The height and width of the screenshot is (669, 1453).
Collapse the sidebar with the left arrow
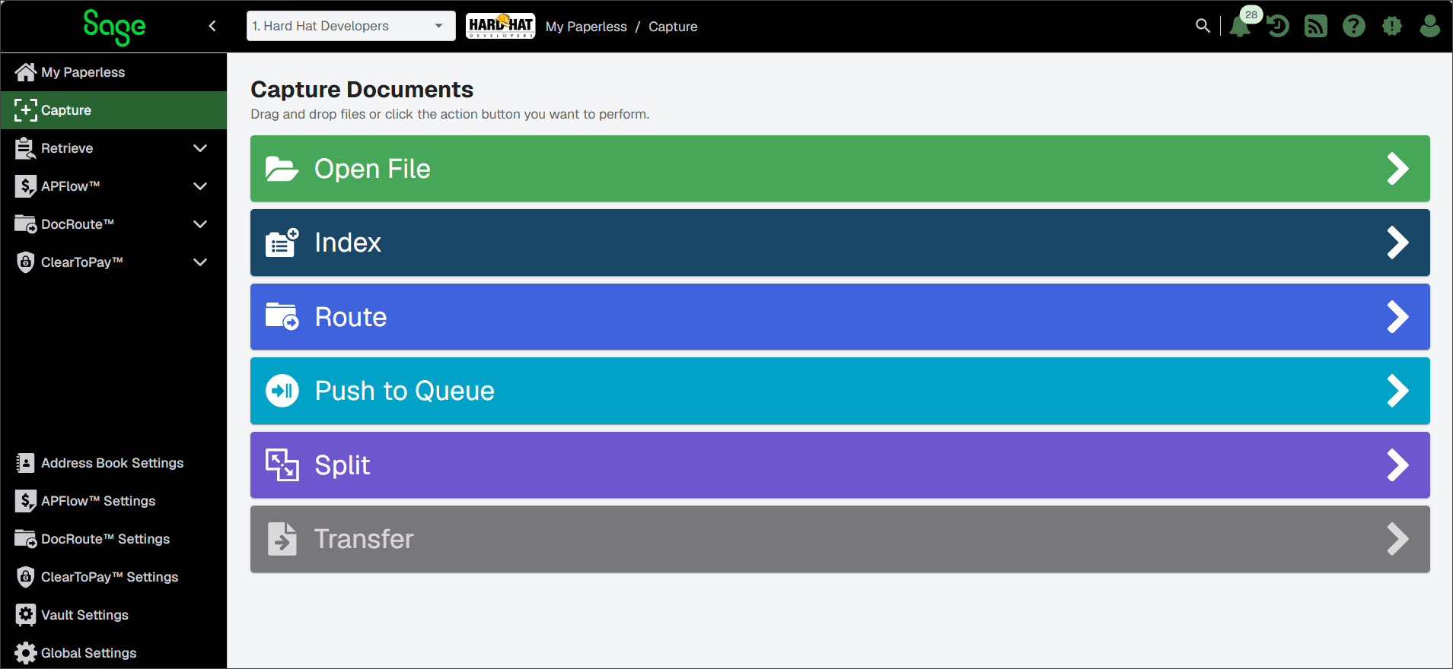pyautogui.click(x=212, y=26)
